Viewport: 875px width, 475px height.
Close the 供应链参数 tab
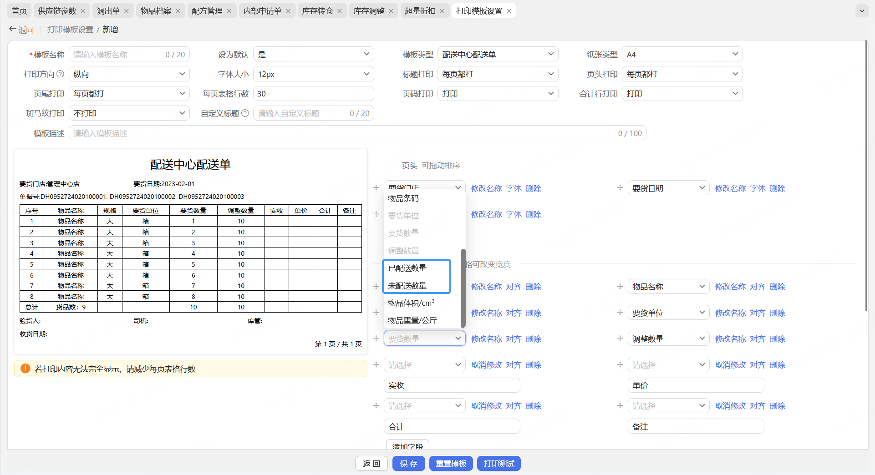(x=82, y=11)
